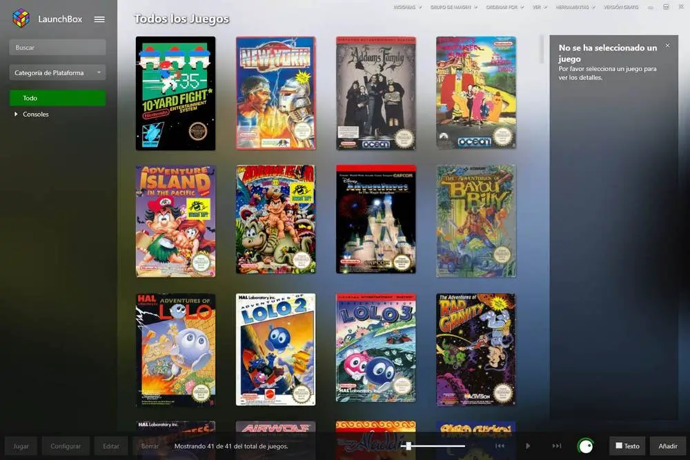Click the green circular volume knob
The height and width of the screenshot is (460, 690).
586,446
